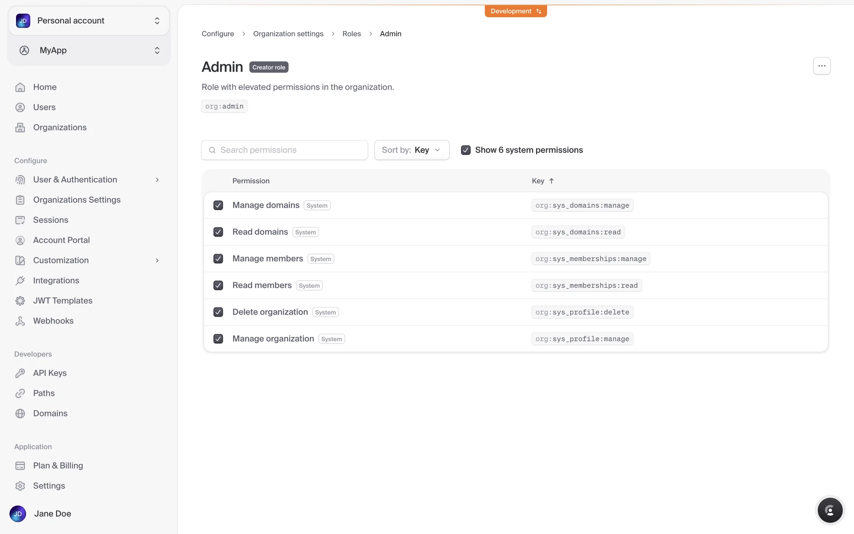Click the Organizations building icon

[x=20, y=128]
